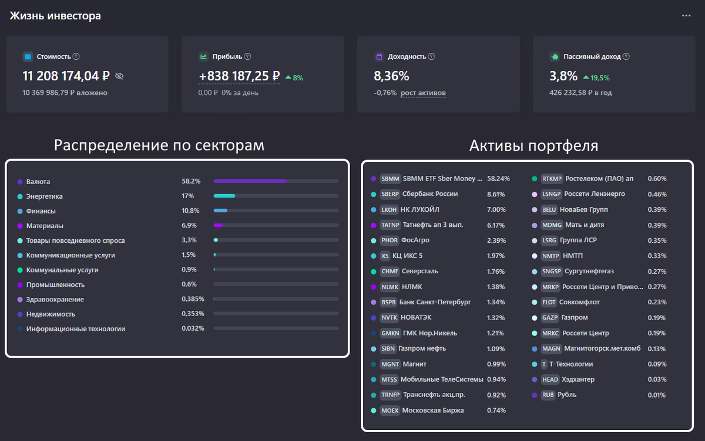Click the HEAD ticker badge
Image resolution: width=705 pixels, height=441 pixels.
coord(550,379)
